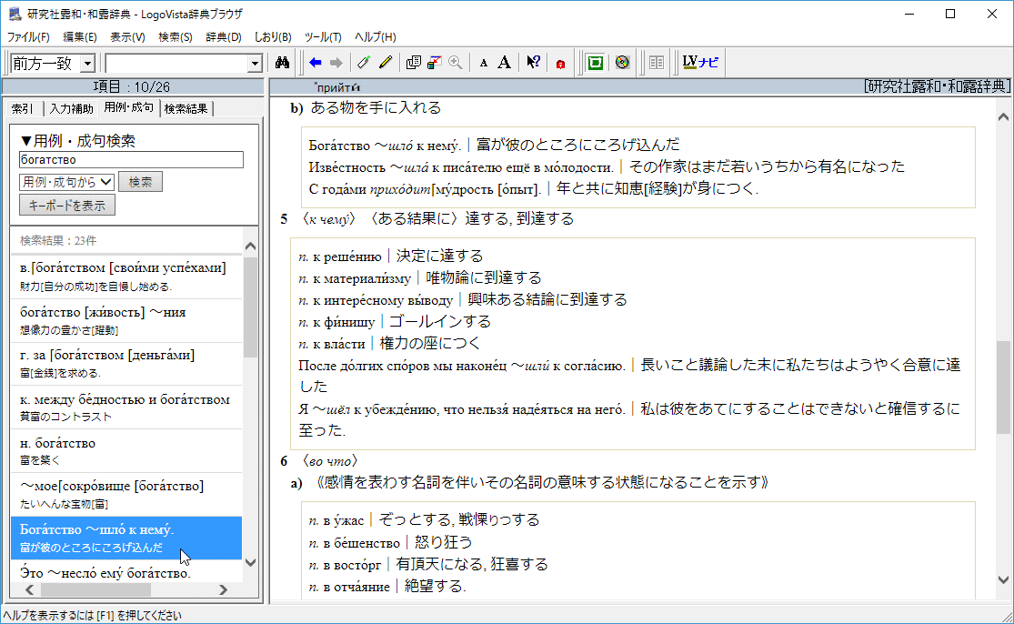The image size is (1014, 624).
Task: Open the LV Navi toolbar button
Action: click(700, 63)
